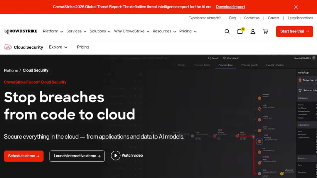Expand the Why CrowdStrike menu

(131, 31)
